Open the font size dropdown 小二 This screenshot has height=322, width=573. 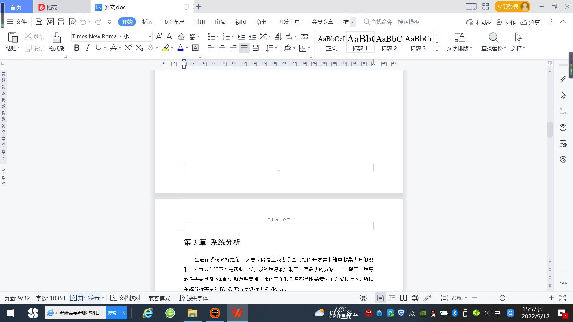(150, 36)
